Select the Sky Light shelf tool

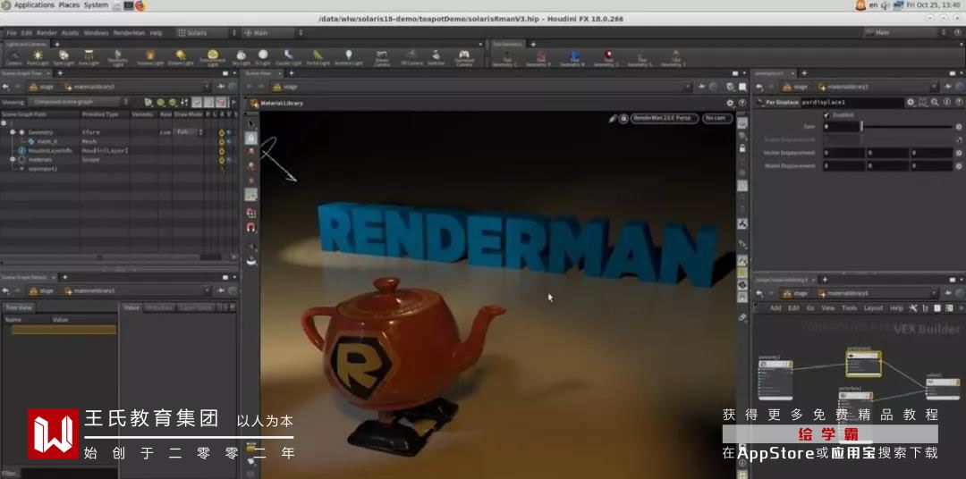[241, 57]
